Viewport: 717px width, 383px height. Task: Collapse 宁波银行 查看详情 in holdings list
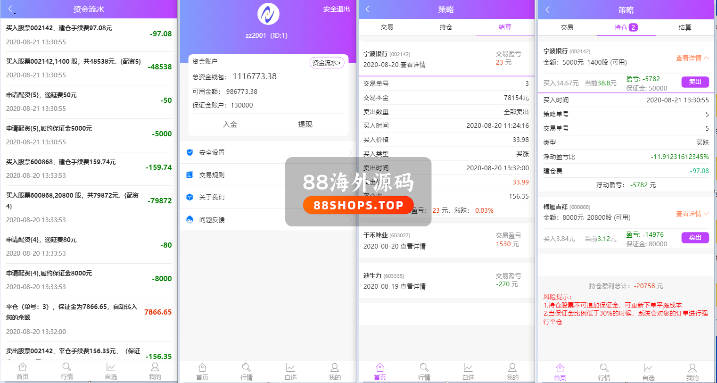[x=692, y=58]
